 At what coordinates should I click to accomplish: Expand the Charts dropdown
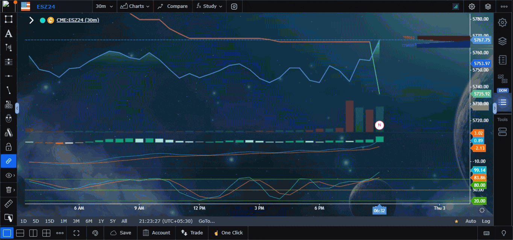[134, 6]
